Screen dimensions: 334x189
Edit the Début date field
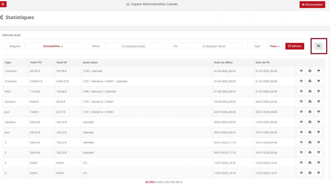[133, 46]
